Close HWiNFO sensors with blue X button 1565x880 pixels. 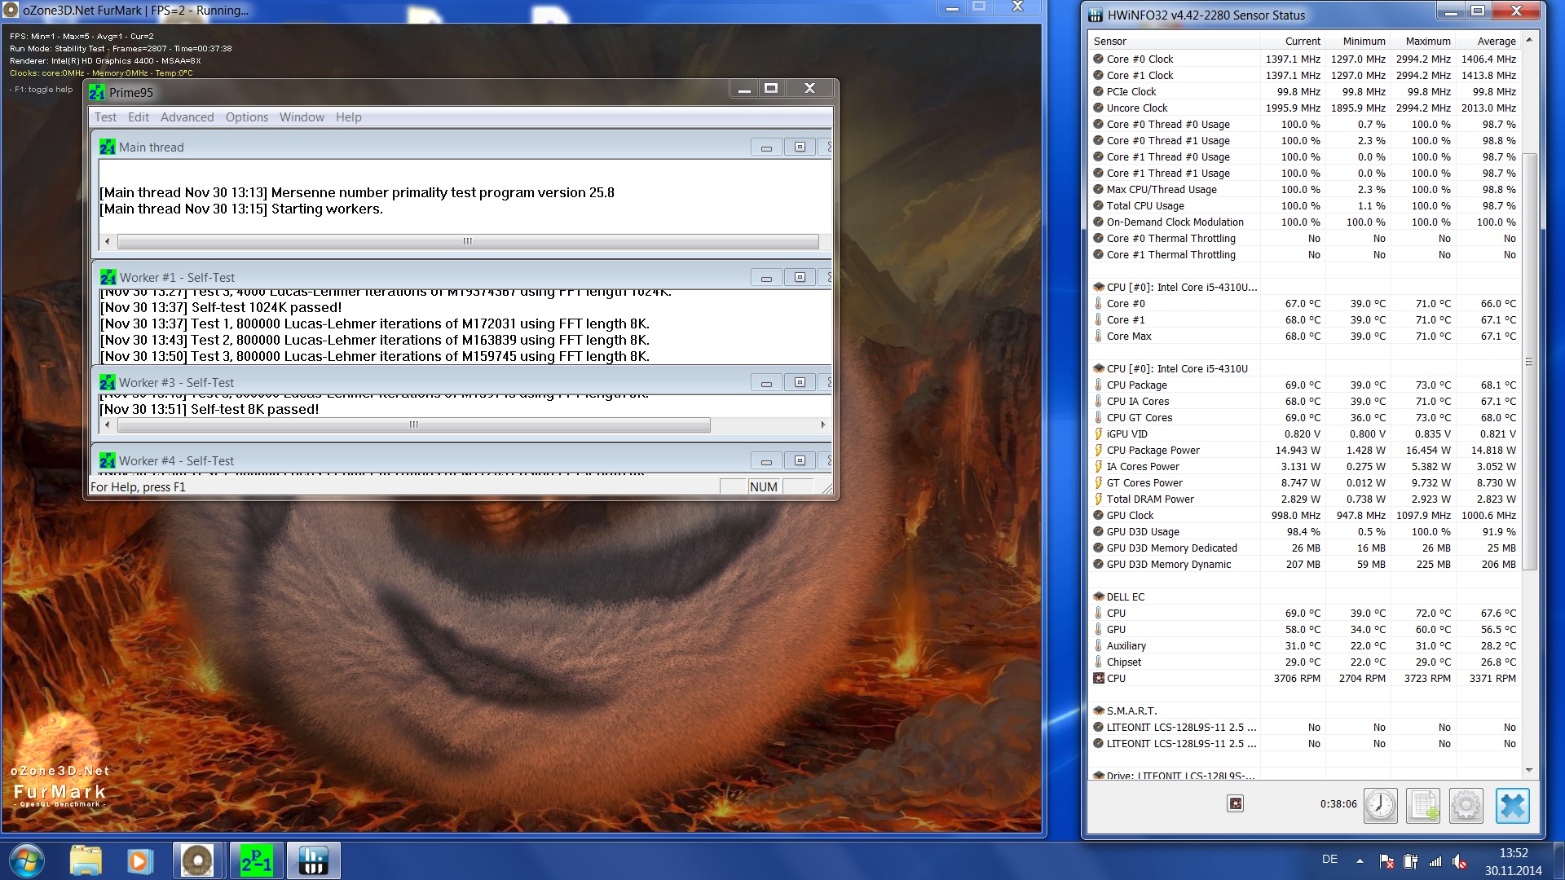[1513, 805]
